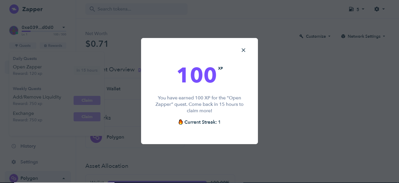Open the Rewards tab

coord(53,46)
